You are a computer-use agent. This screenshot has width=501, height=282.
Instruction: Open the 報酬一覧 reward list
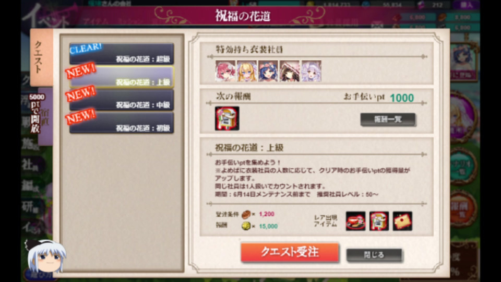[x=388, y=120]
